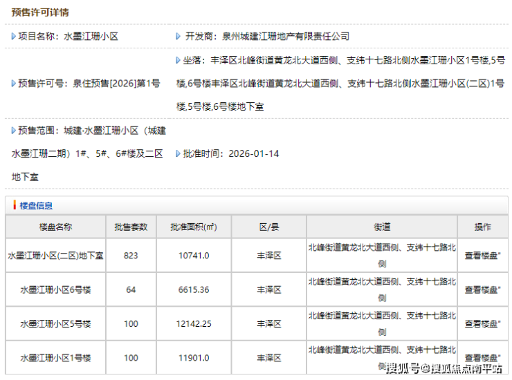Click the 街道 column header

[x=382, y=227]
